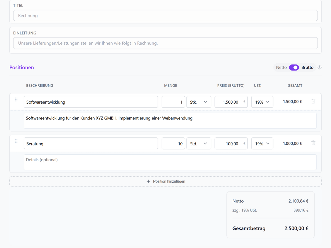Delete the Beratung position via trash icon

click(313, 143)
